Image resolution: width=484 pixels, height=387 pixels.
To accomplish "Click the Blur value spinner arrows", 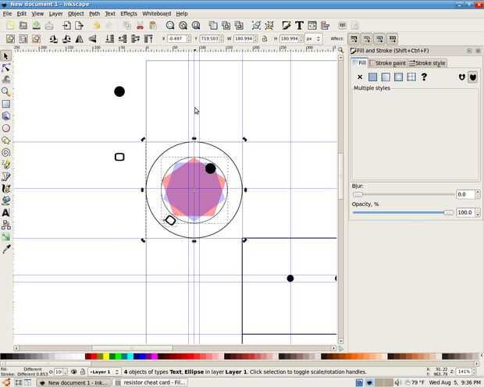I will pos(478,194).
